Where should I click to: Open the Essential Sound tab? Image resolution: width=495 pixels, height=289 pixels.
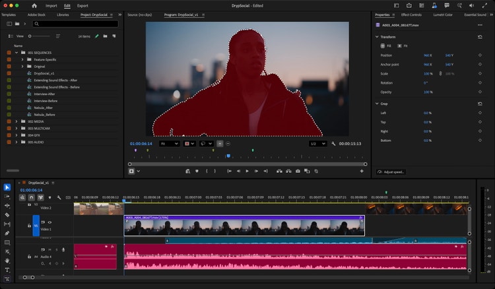point(475,15)
